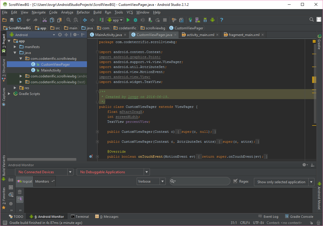The width and height of the screenshot is (323, 226).
Task: Toggle tool window bars button in status bar
Action: coord(5,223)
